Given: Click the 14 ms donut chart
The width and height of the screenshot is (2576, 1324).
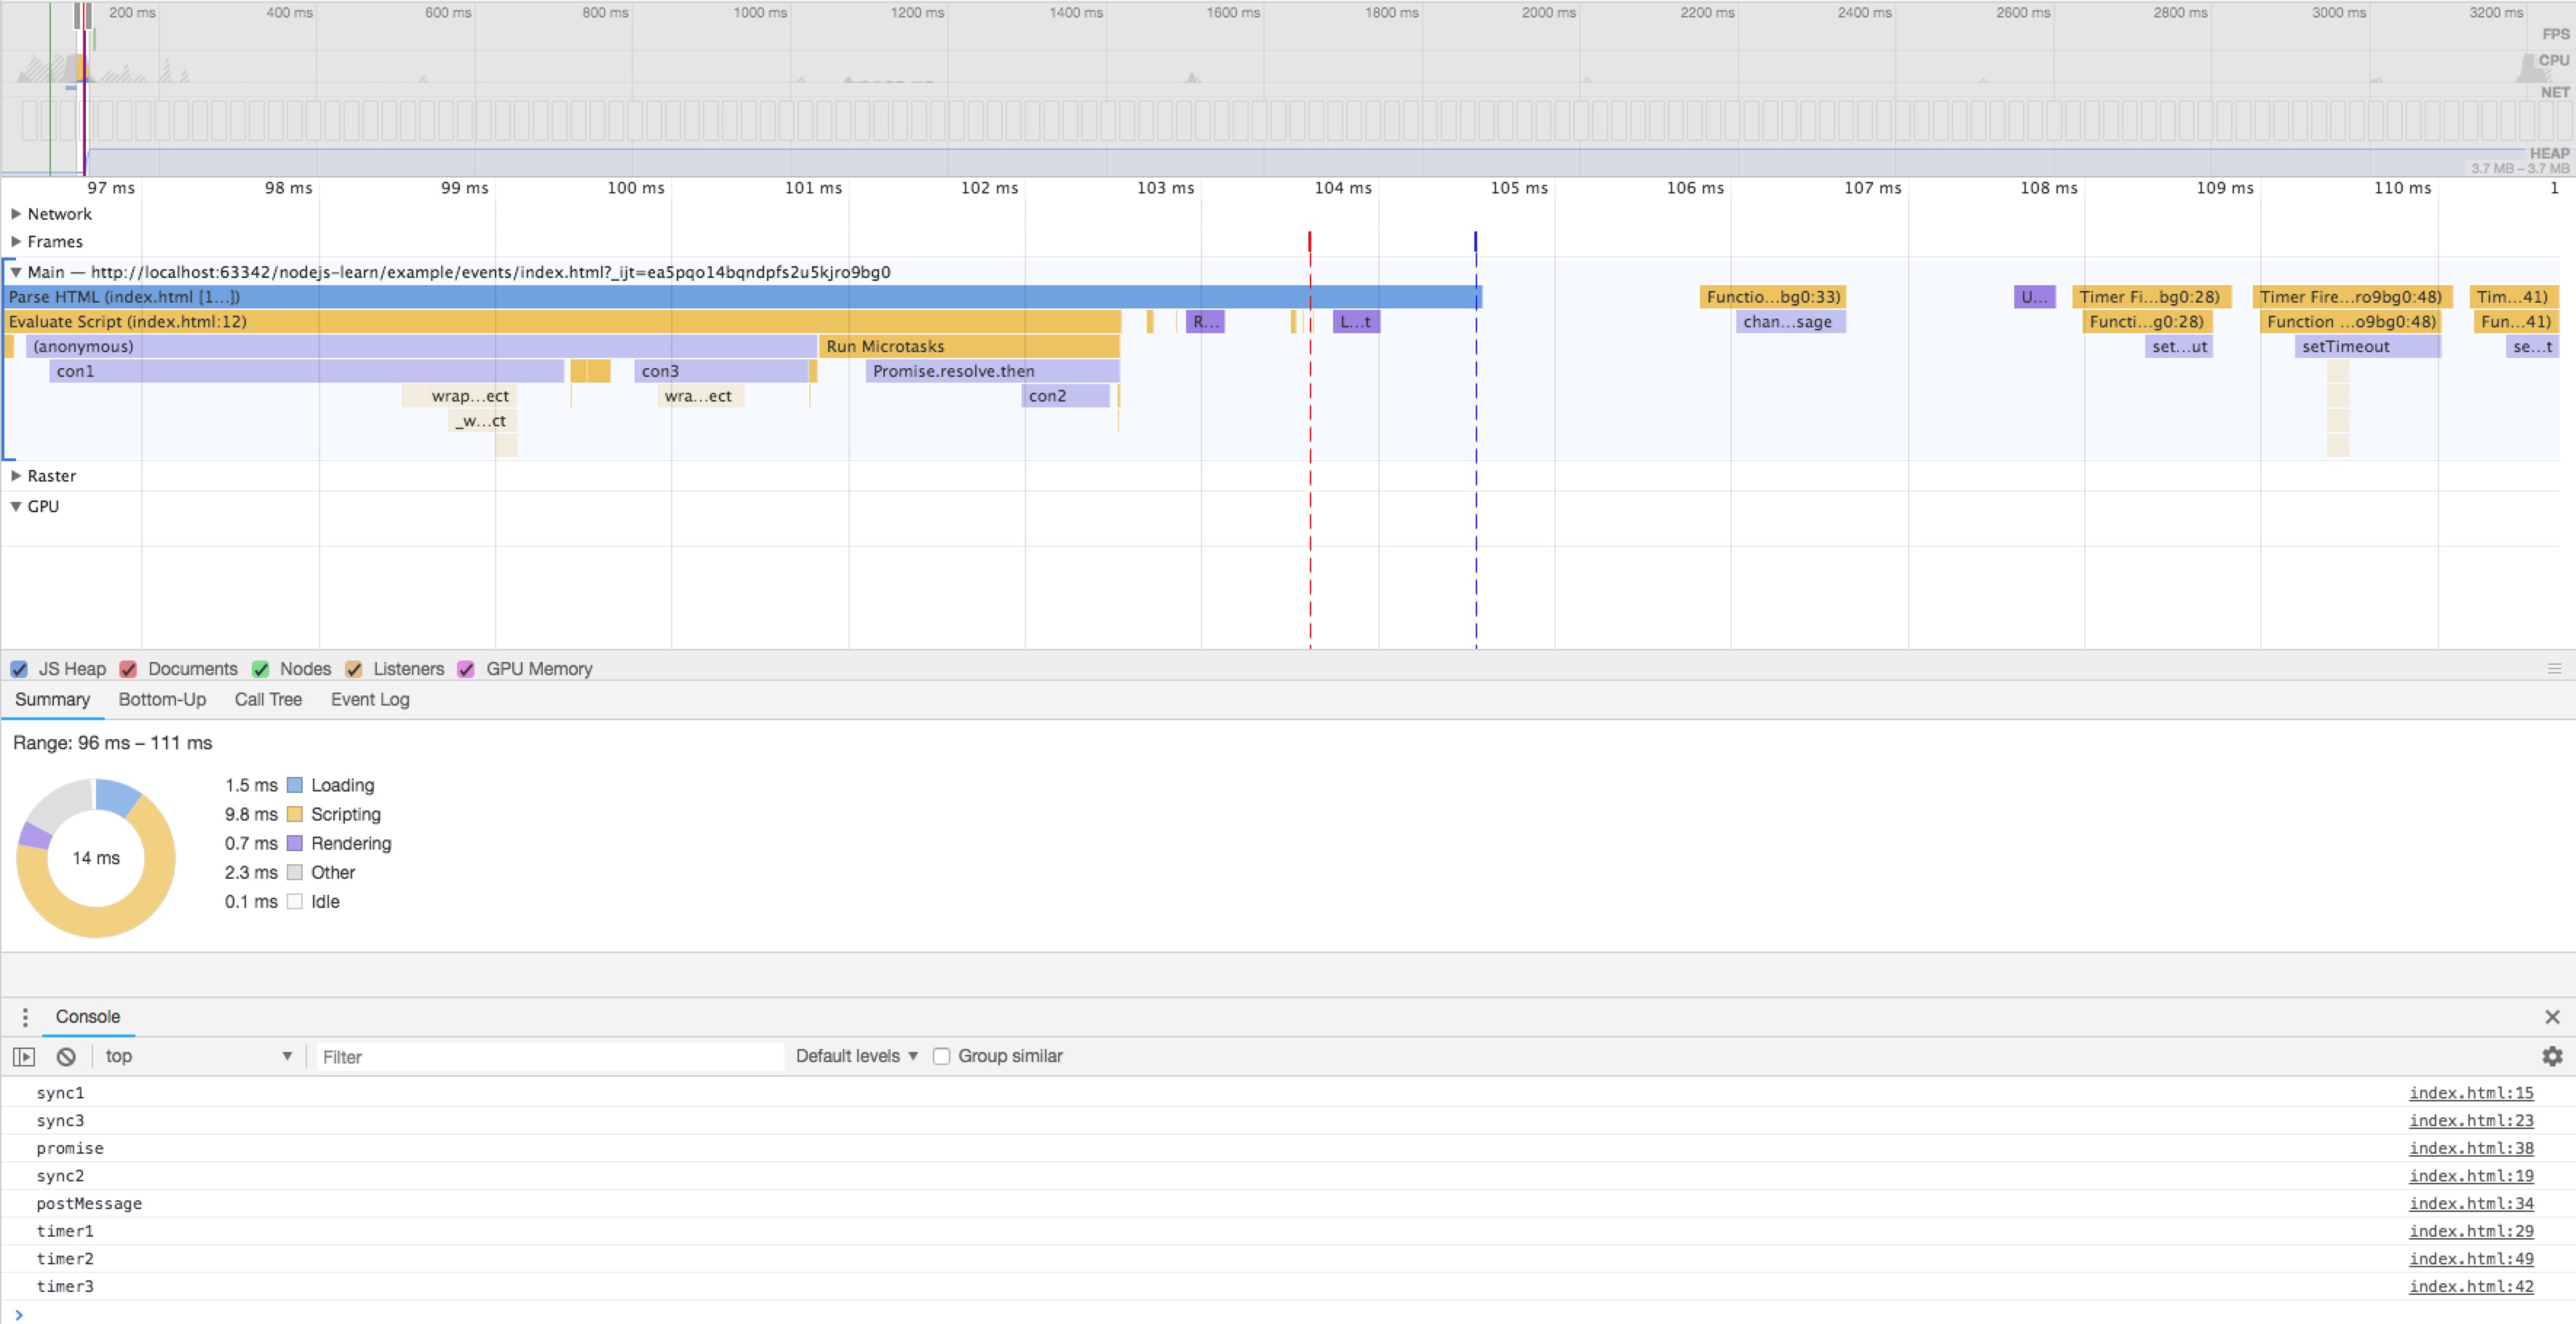Looking at the screenshot, I should click(x=96, y=858).
